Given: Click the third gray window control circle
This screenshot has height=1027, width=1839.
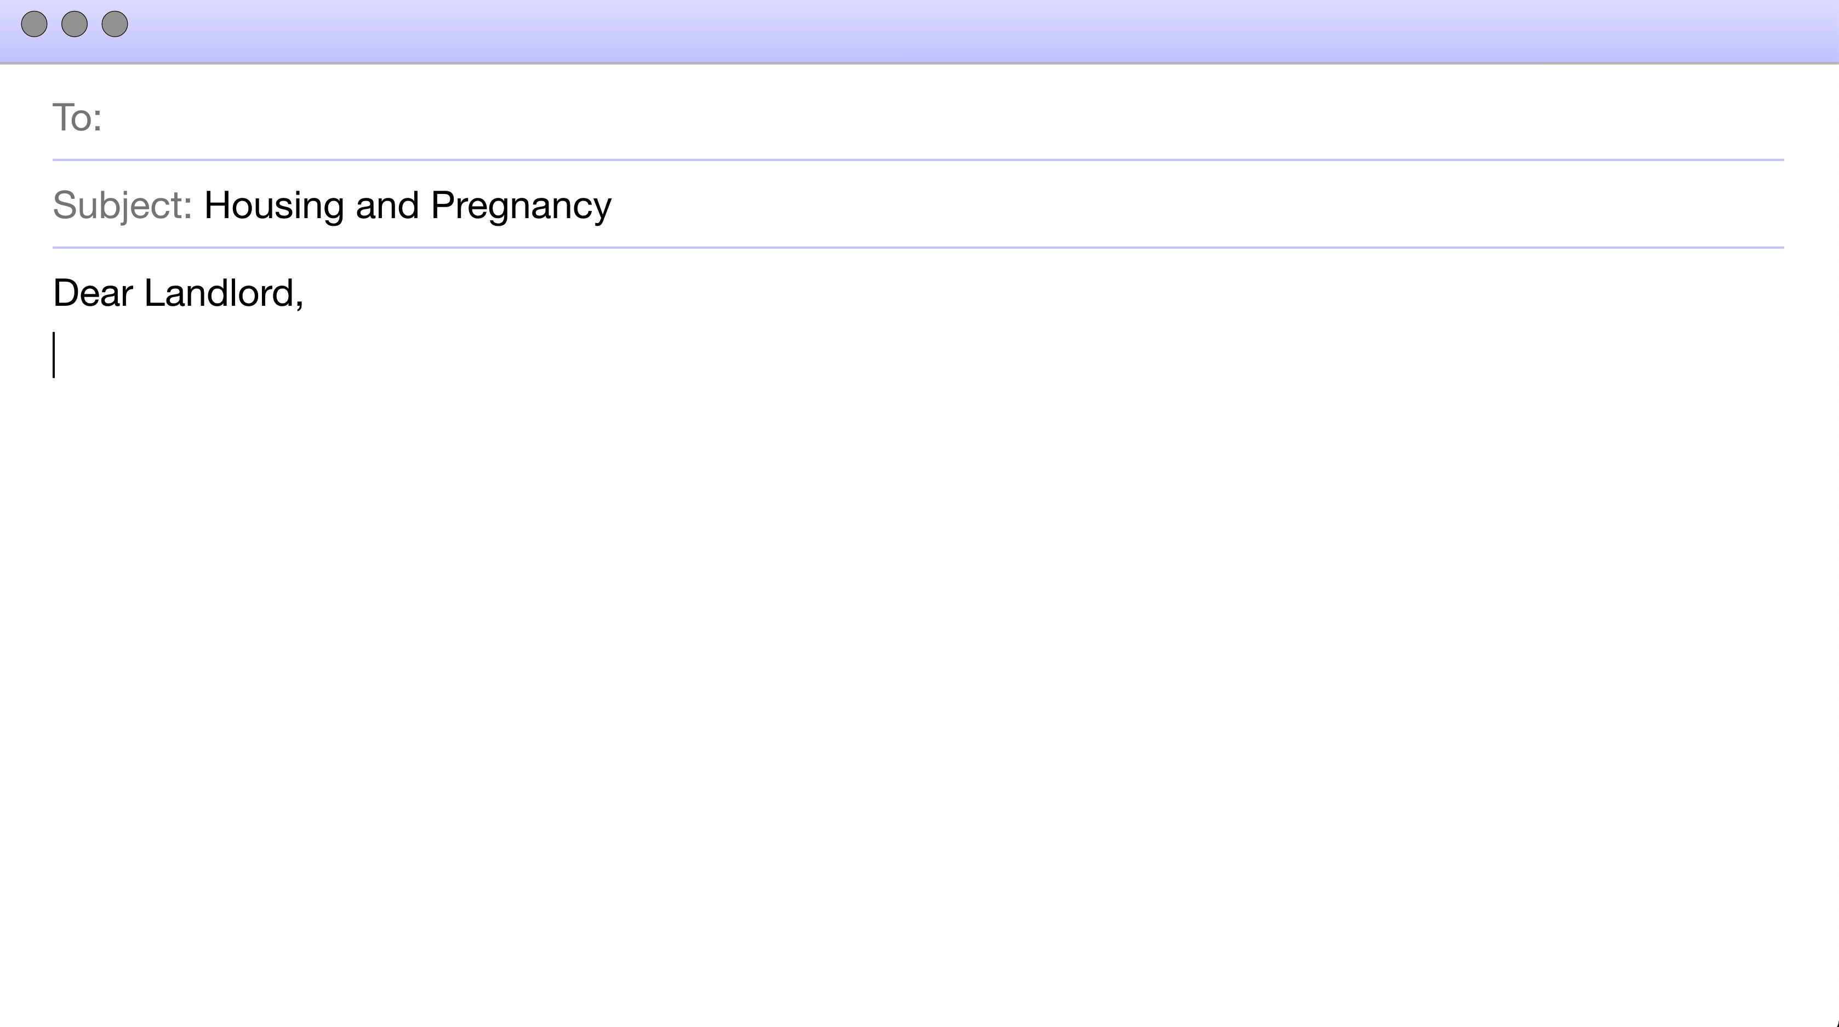Looking at the screenshot, I should click(x=115, y=24).
